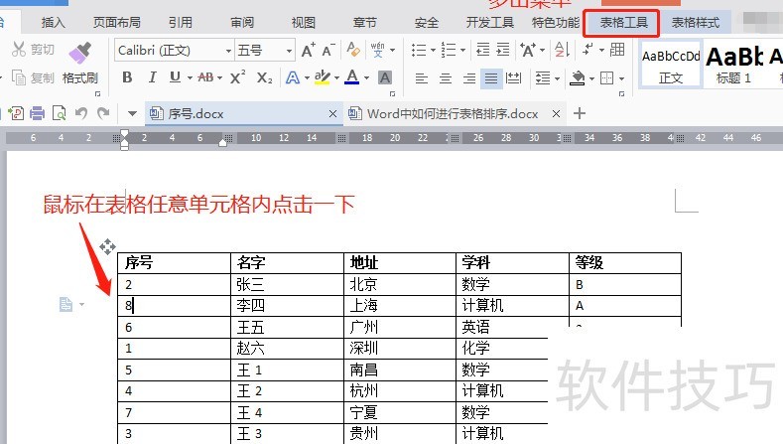Apply the shading fill color swatch
783x444 pixels.
(578, 78)
